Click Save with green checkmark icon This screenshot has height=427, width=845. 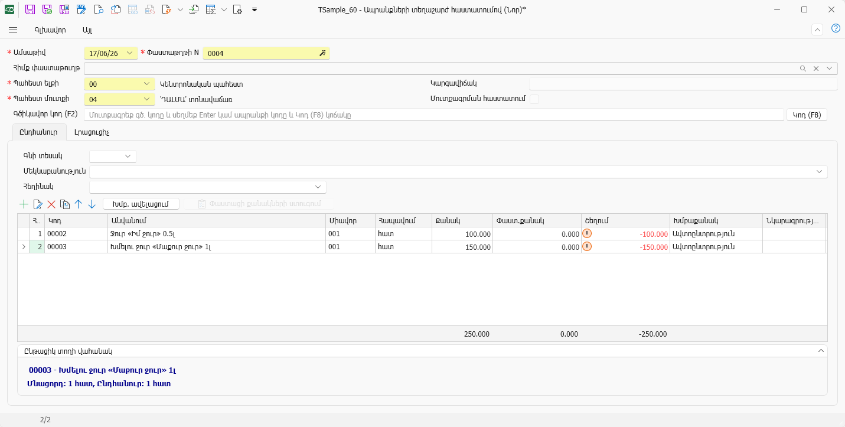pyautogui.click(x=47, y=9)
